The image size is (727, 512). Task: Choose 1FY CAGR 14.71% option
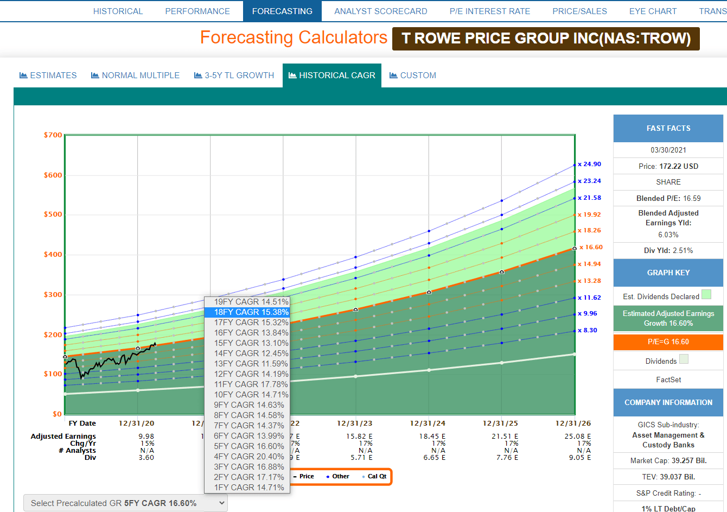(x=247, y=488)
